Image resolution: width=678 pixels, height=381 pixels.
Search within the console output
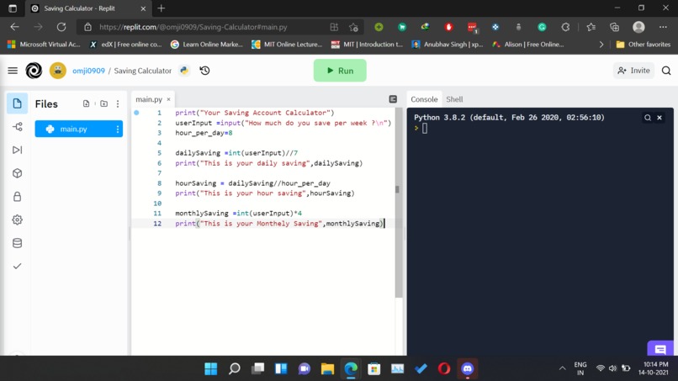point(648,118)
